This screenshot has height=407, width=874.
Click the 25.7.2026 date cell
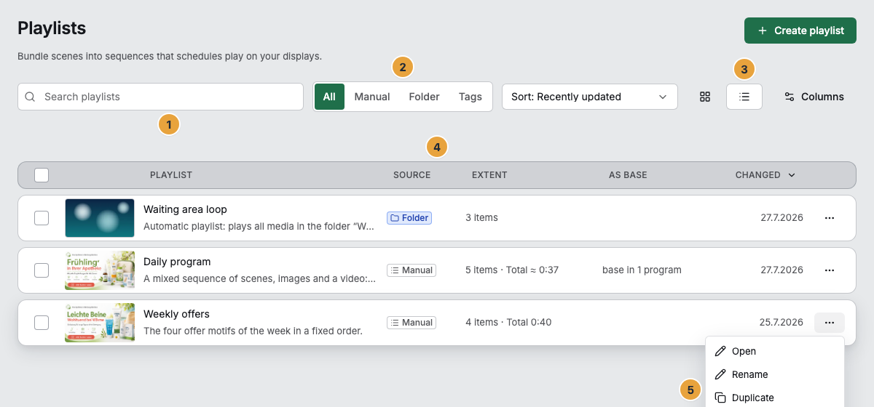coord(782,323)
